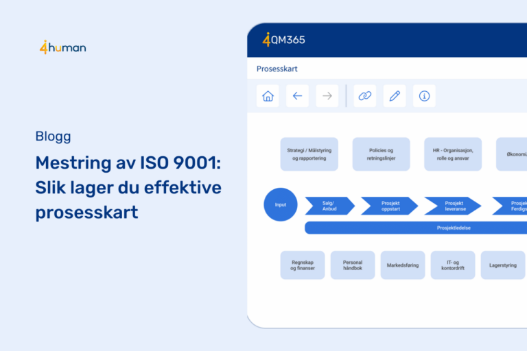Open the Markedsføring box
The width and height of the screenshot is (527, 351).
[403, 265]
